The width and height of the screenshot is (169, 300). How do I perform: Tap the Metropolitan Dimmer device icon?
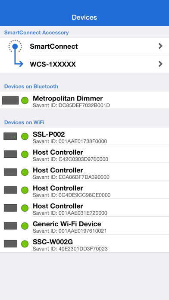(x=10, y=100)
